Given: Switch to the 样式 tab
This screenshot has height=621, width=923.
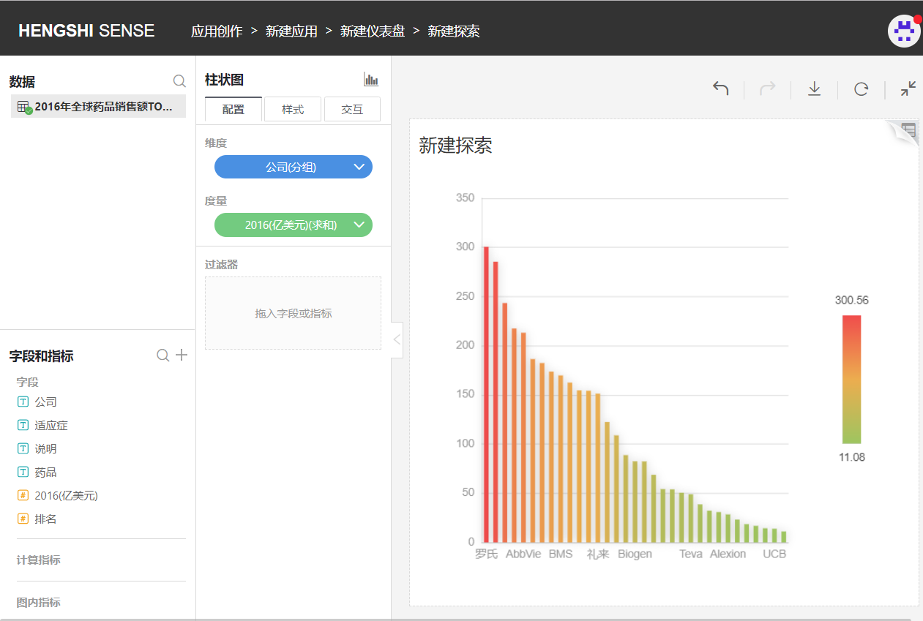Looking at the screenshot, I should [293, 109].
